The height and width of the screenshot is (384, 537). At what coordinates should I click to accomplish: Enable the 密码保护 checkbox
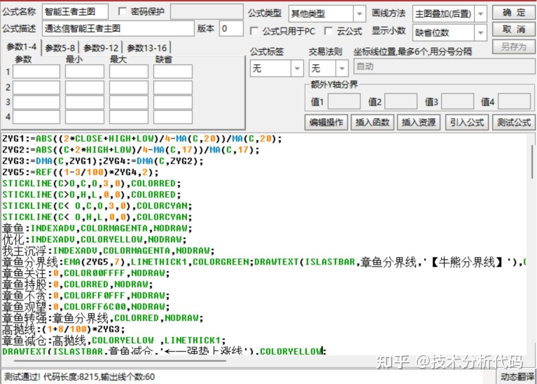122,12
